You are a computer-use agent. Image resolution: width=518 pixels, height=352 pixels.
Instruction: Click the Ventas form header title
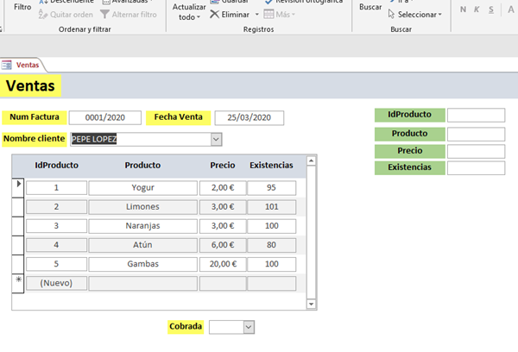(30, 86)
